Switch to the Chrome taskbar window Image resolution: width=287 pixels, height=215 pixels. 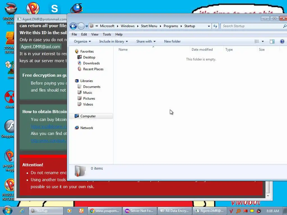tap(105, 211)
